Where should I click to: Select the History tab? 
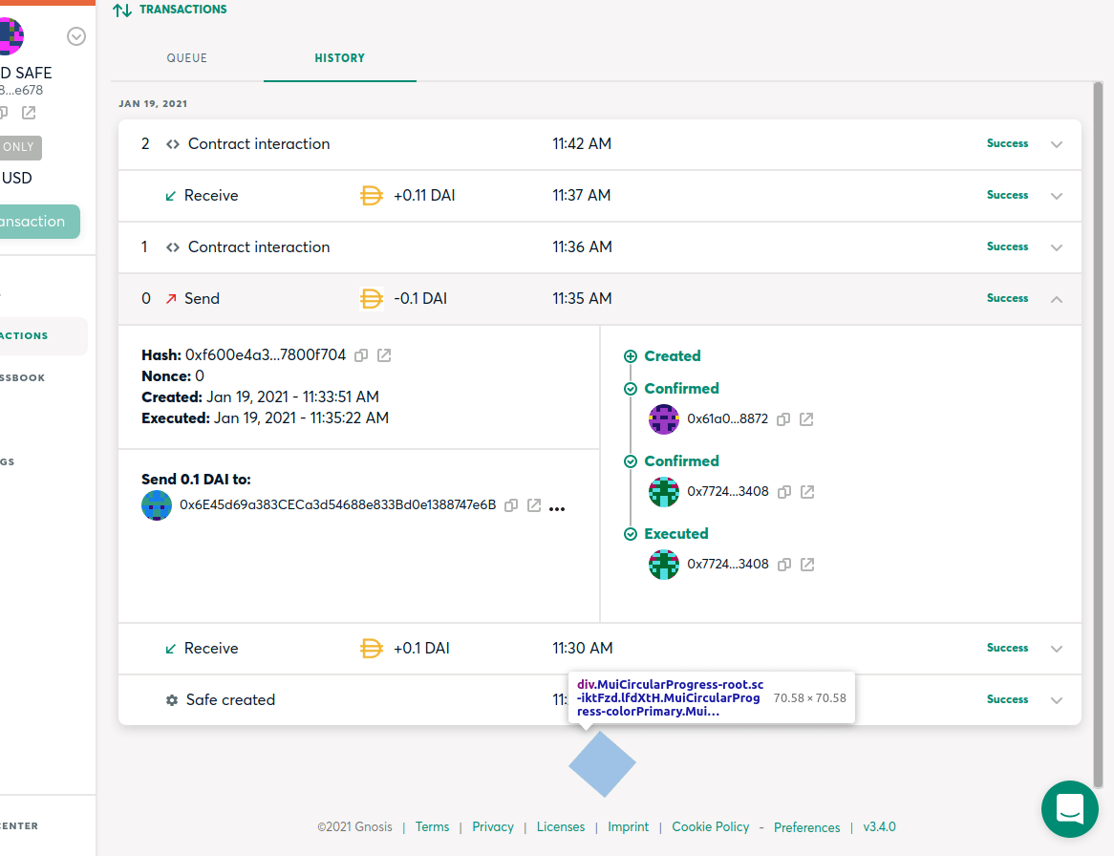(339, 58)
